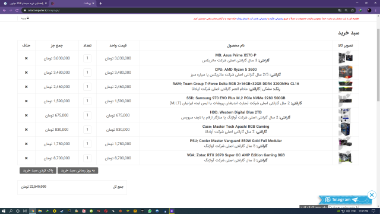Remove Samsung 970 EVO Plus SSD item
The image size is (380, 214).
[26, 101]
